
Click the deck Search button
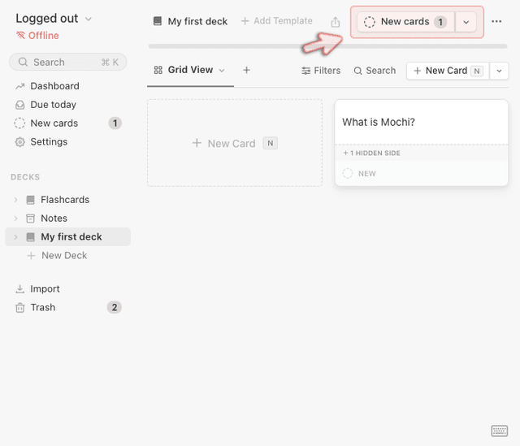(375, 71)
